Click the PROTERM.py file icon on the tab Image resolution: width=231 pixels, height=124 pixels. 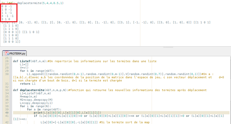(7, 53)
